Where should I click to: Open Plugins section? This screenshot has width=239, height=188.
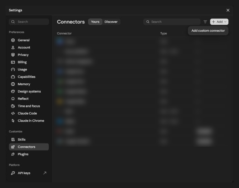click(x=29, y=154)
